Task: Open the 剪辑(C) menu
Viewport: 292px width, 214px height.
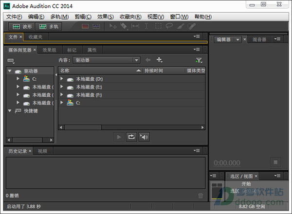Action: (x=83, y=17)
